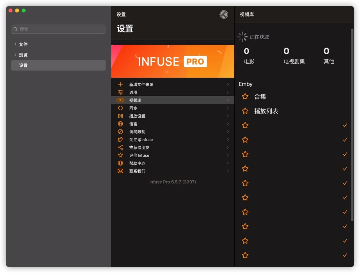Click the large 设置 heading
Viewport: 360px width, 273px height.
pos(125,29)
